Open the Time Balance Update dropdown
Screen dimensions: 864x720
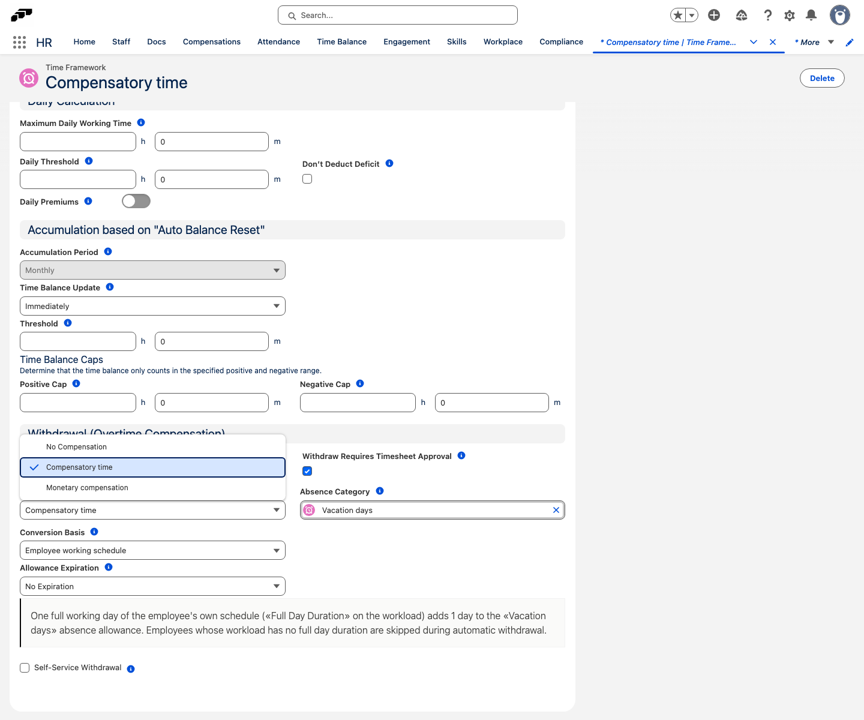click(152, 306)
